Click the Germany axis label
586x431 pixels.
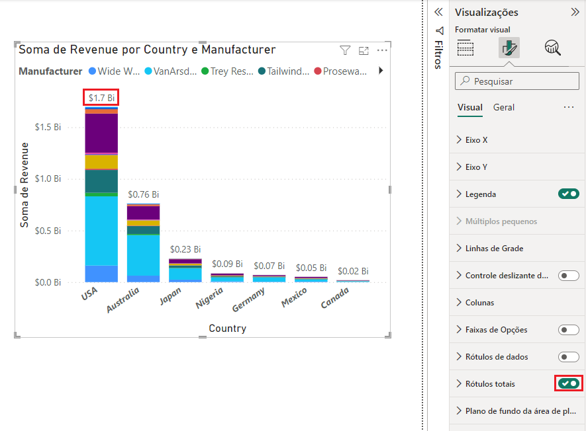[x=248, y=299]
